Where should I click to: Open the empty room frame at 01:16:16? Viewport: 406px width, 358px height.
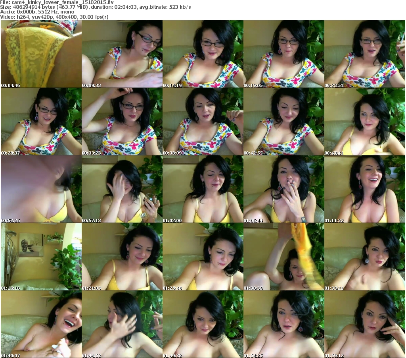(x=41, y=257)
